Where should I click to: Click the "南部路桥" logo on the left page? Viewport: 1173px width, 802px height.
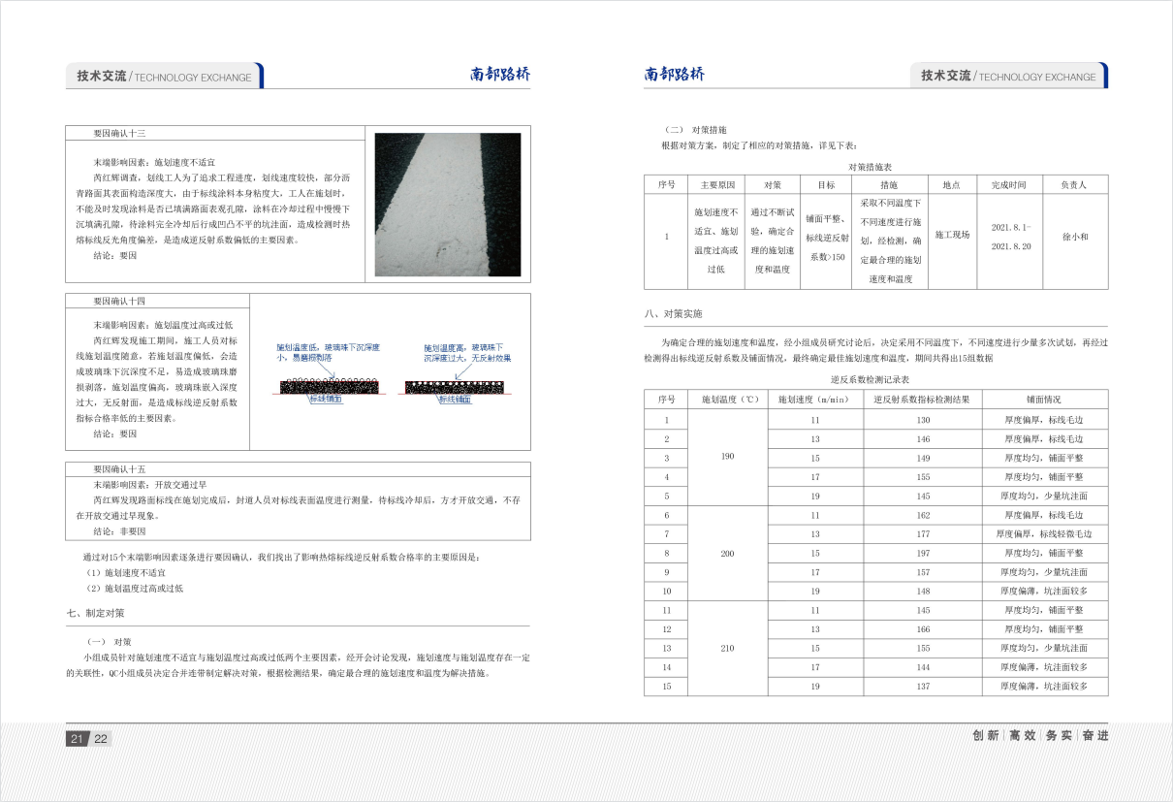tap(500, 75)
